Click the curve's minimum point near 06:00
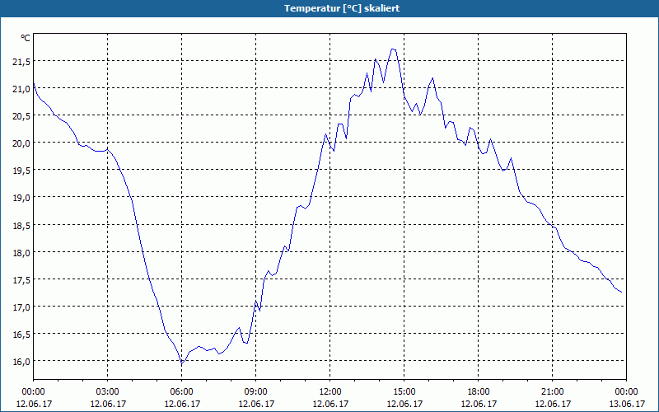The image size is (659, 412). tap(181, 363)
